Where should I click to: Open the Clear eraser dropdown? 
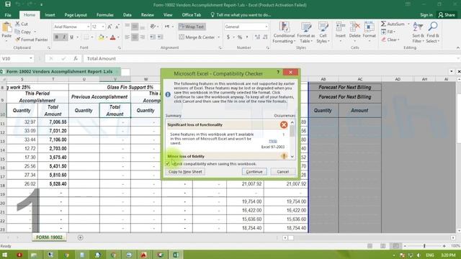390,40
